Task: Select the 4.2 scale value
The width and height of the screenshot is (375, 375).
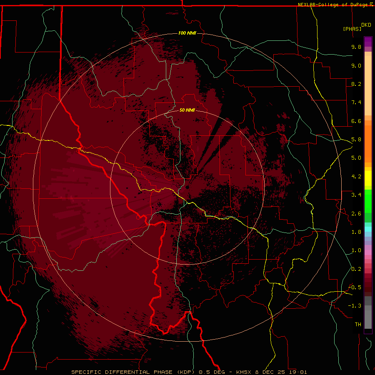Action: point(356,177)
